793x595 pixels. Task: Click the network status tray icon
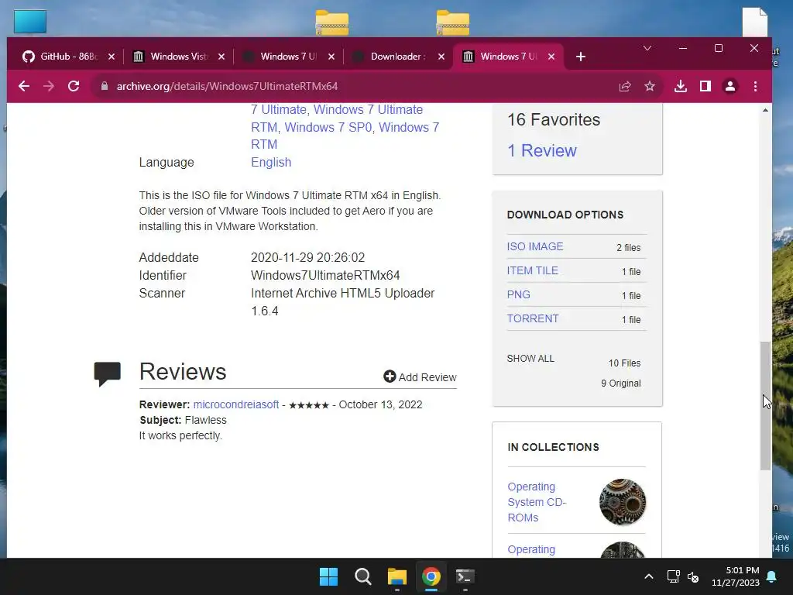[673, 576]
